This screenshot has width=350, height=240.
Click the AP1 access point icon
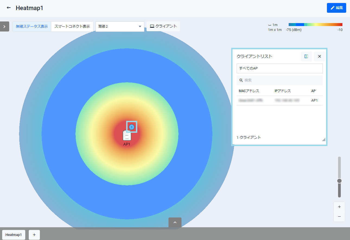[126, 135]
